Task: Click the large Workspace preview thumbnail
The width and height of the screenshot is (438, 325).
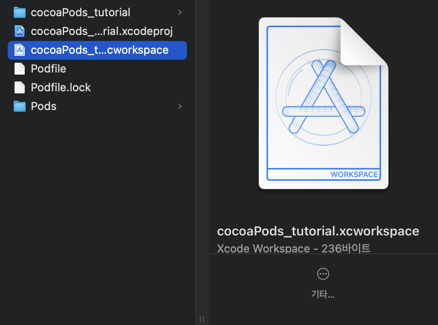Action: click(x=324, y=103)
